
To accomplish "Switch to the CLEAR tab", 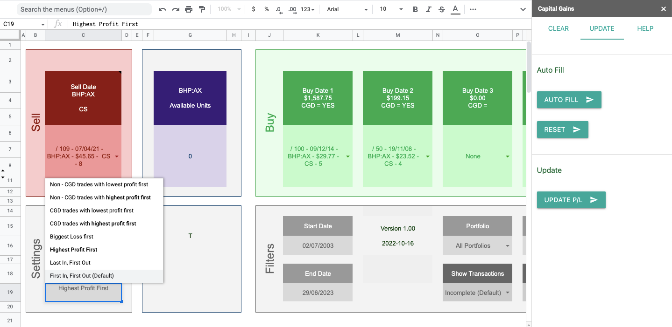I will point(558,28).
